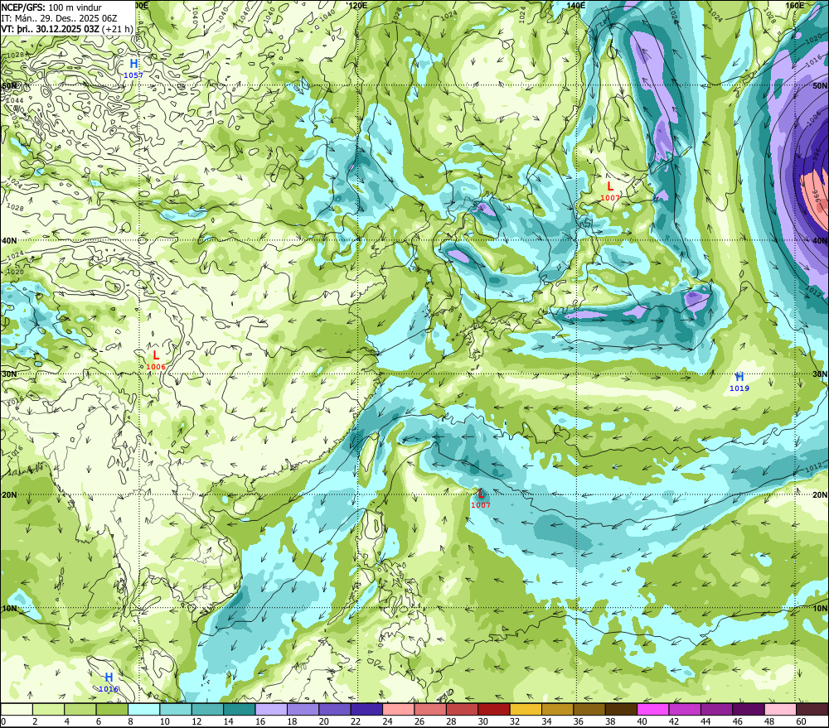Image resolution: width=829 pixels, height=728 pixels.
Task: Select the initial time line 'IT: Mán.. 29. Des.. 2025 06Z'
Action: (59, 18)
